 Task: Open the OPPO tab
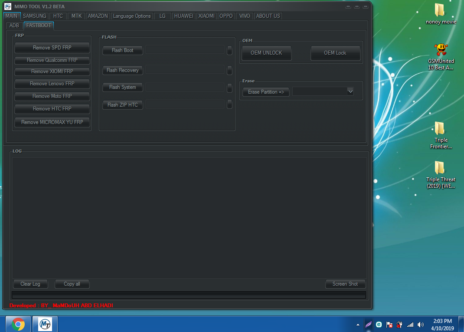pos(226,16)
